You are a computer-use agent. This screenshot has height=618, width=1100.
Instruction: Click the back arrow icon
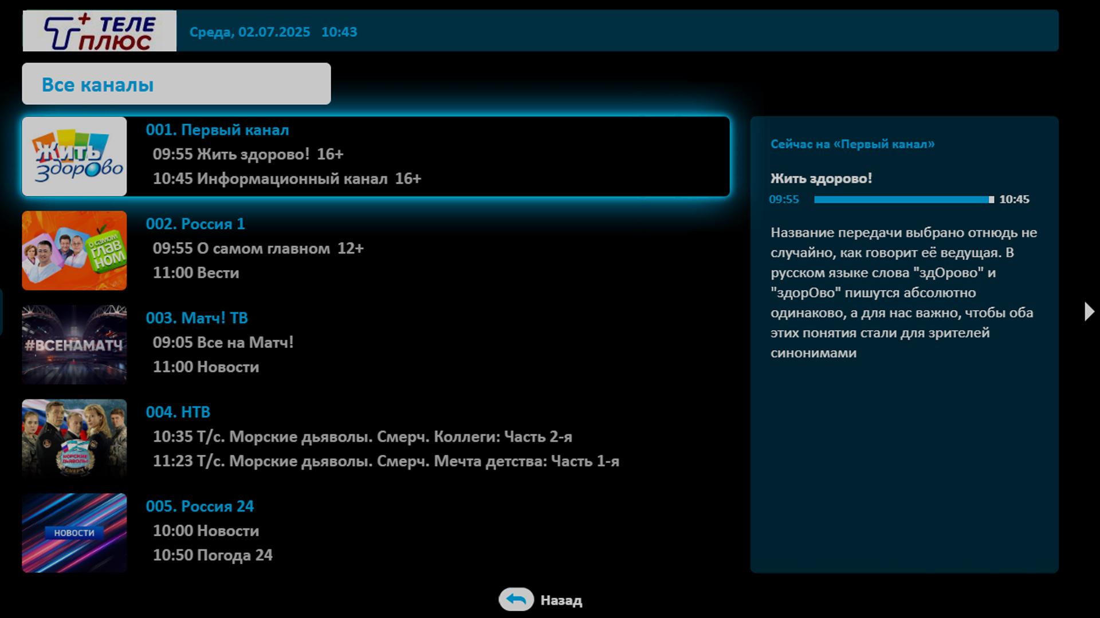[x=516, y=600]
